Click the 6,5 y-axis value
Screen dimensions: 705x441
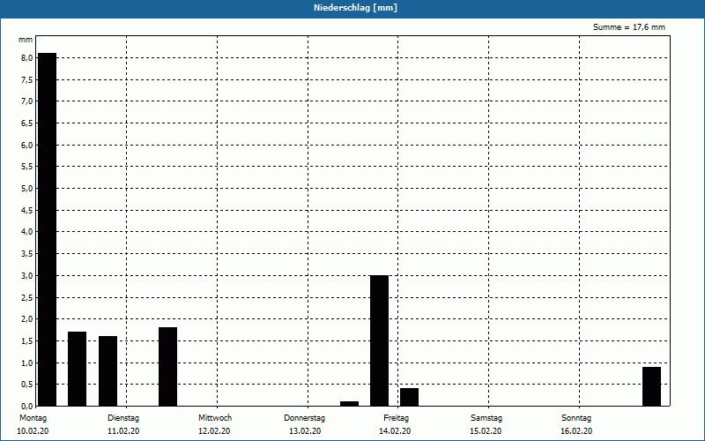tap(26, 123)
